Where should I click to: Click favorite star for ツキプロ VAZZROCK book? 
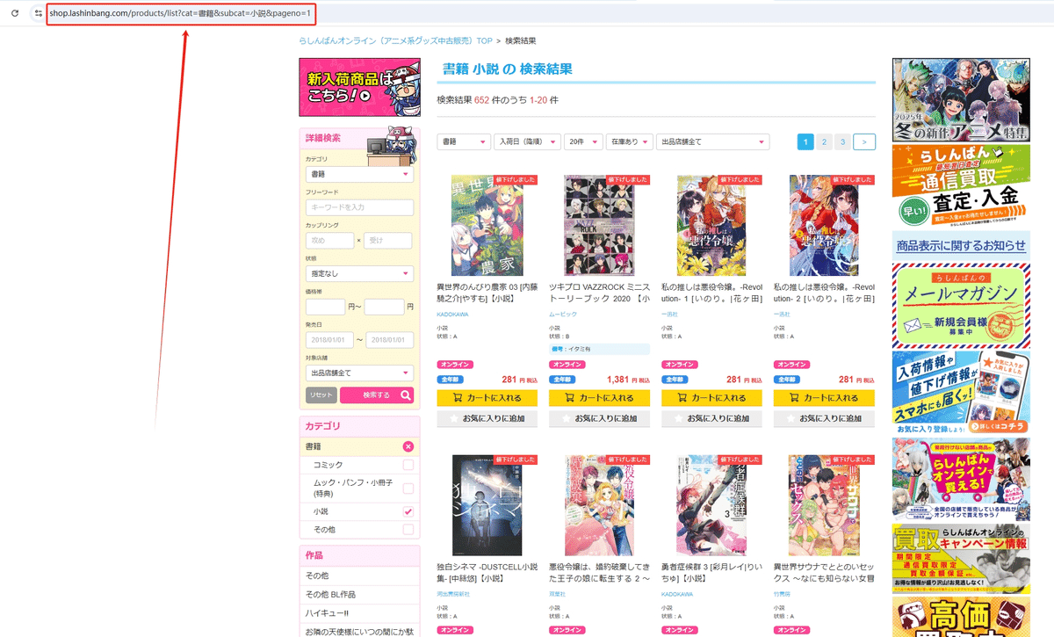[567, 419]
